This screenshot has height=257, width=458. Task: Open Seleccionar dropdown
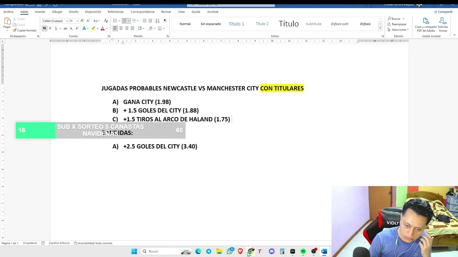398,30
